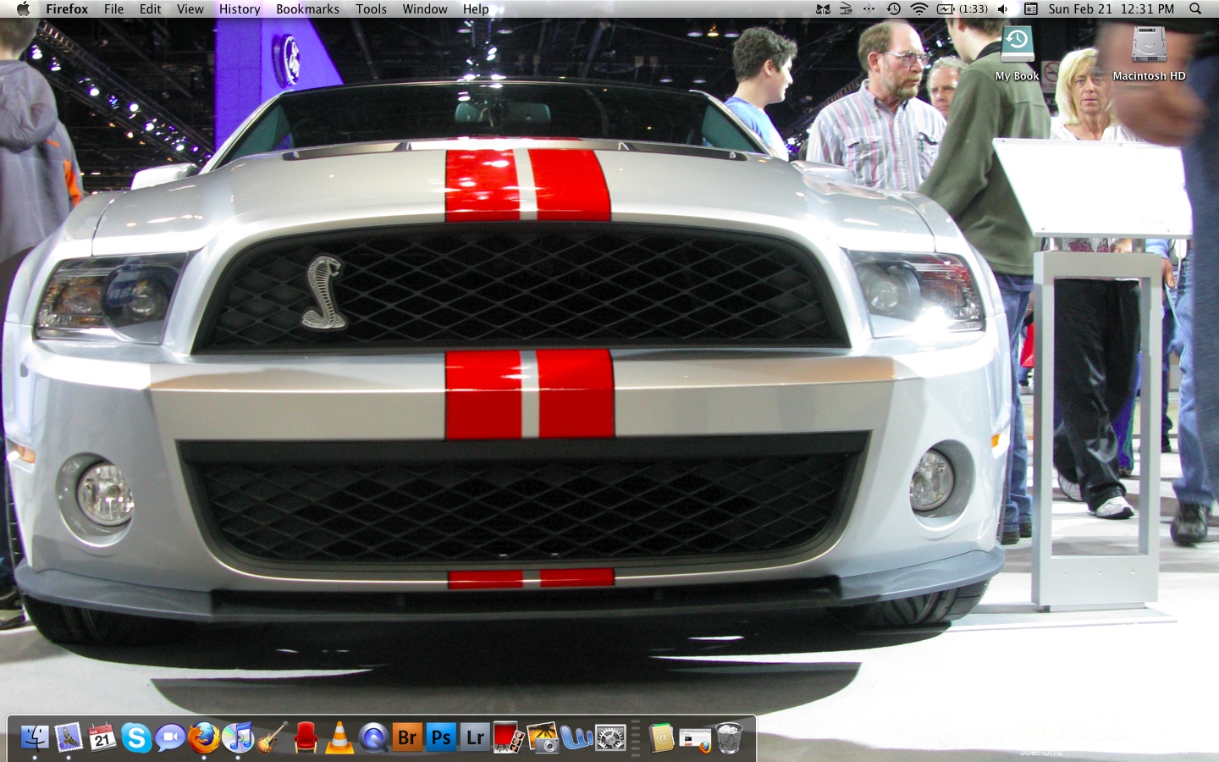The width and height of the screenshot is (1219, 762).
Task: Open iChat from the Dock
Action: pyautogui.click(x=170, y=738)
